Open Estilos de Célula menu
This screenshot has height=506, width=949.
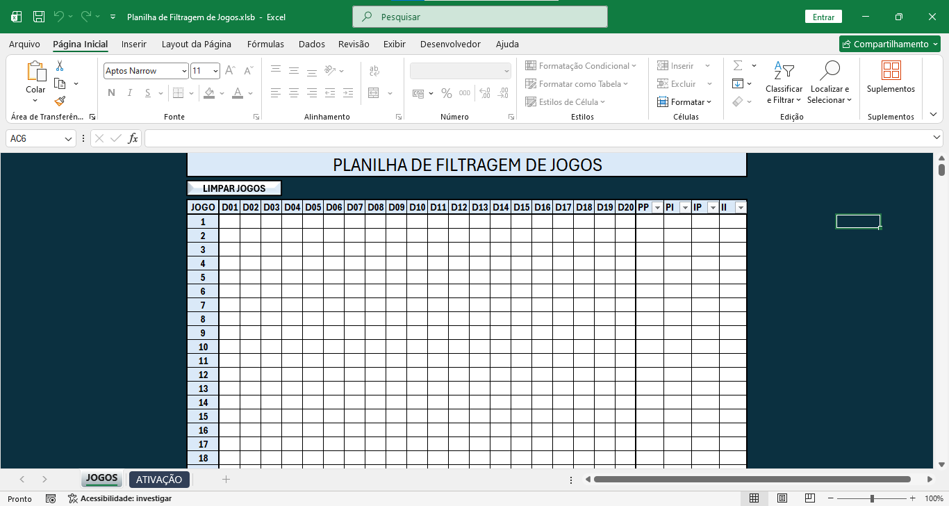[x=566, y=101]
